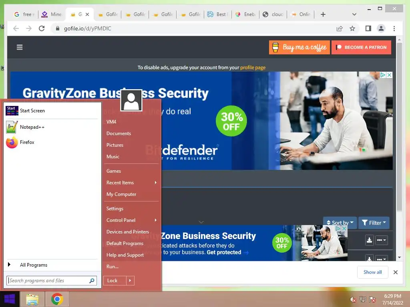Open Help and Support
This screenshot has height=307, width=410.
click(125, 255)
